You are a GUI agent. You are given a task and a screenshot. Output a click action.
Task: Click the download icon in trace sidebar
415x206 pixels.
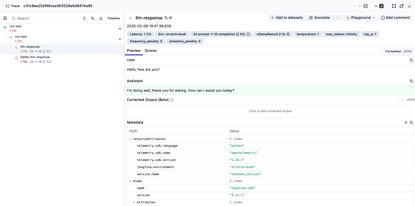(x=101, y=18)
